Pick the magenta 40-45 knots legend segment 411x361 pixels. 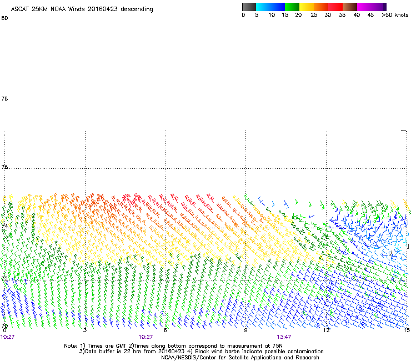click(364, 7)
